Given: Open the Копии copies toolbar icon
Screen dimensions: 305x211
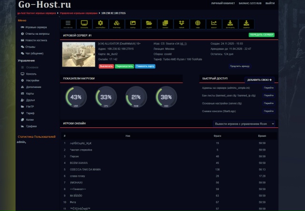Looking at the screenshot, I should [165, 24].
